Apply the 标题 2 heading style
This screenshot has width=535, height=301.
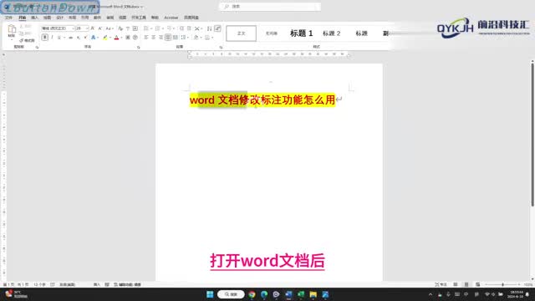point(331,33)
